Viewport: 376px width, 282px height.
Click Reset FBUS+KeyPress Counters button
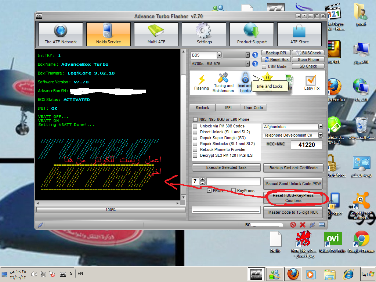(x=293, y=198)
